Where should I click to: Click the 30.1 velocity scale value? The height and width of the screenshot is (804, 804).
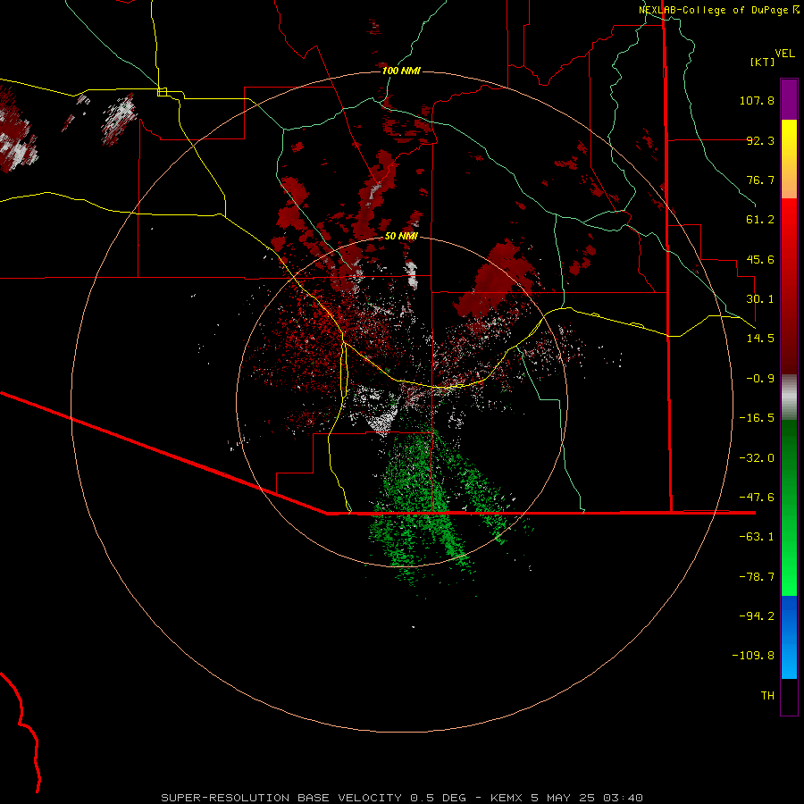(760, 299)
